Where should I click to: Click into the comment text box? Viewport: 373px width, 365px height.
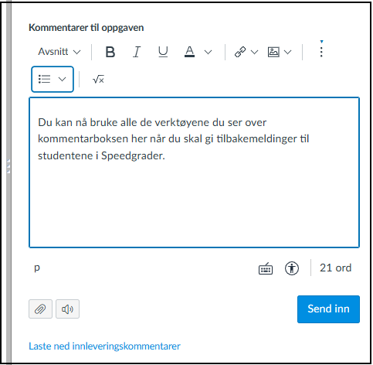[x=194, y=172]
